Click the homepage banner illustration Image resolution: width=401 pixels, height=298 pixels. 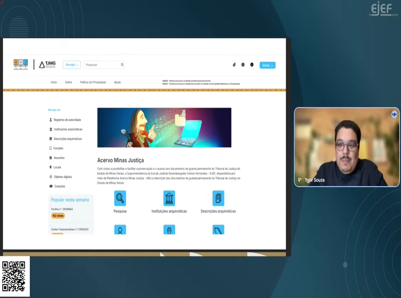[x=164, y=128]
